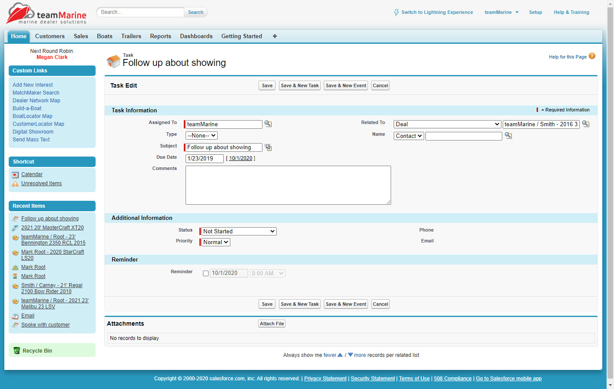Click the Switch to Lightning Experience link
614x389 pixels.
click(x=437, y=12)
